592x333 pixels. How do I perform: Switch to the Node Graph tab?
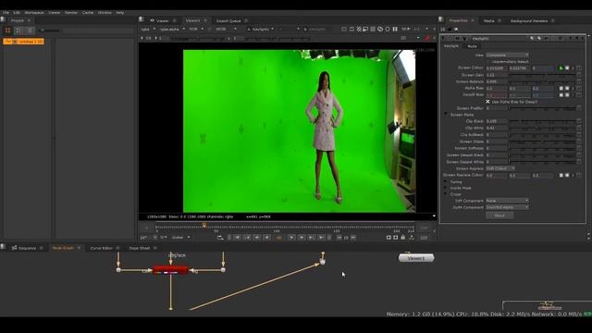[63, 248]
